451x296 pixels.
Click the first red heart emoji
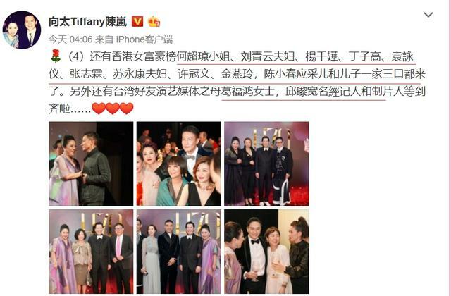pyautogui.click(x=99, y=109)
